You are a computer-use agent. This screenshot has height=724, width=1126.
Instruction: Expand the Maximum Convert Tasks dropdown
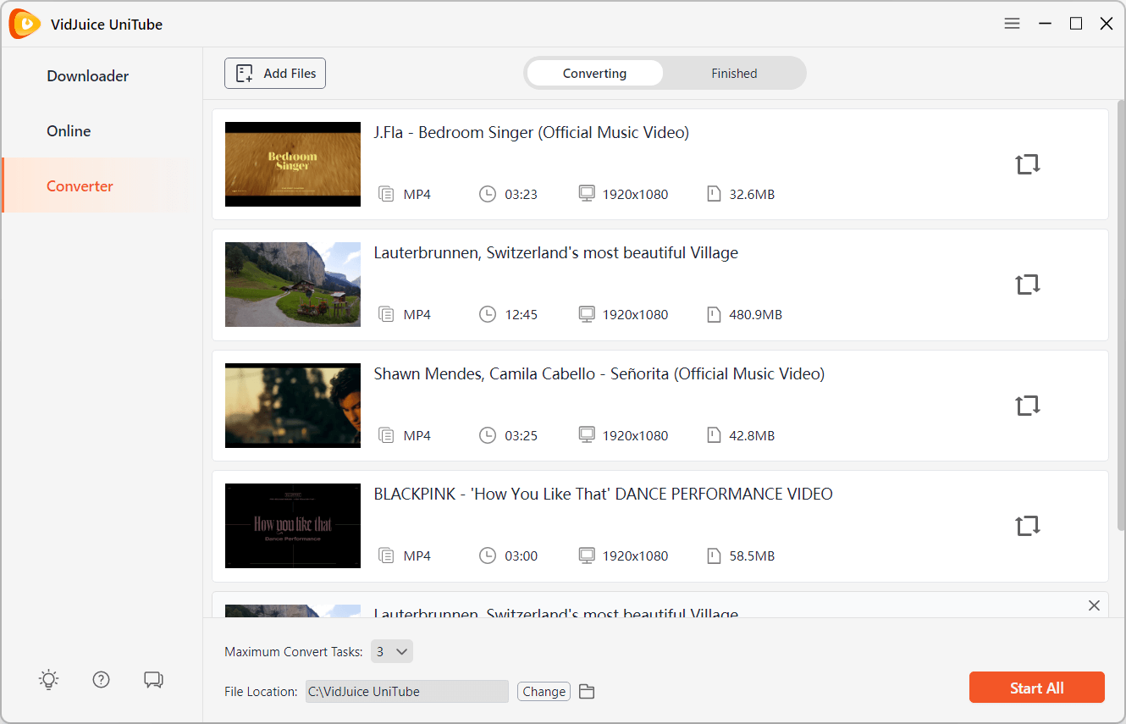click(x=392, y=651)
